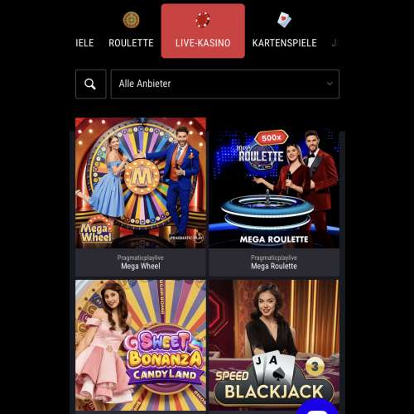Viewport: 414px width, 414px height.
Task: Go to the partially visible IELE tab
Action: (84, 43)
